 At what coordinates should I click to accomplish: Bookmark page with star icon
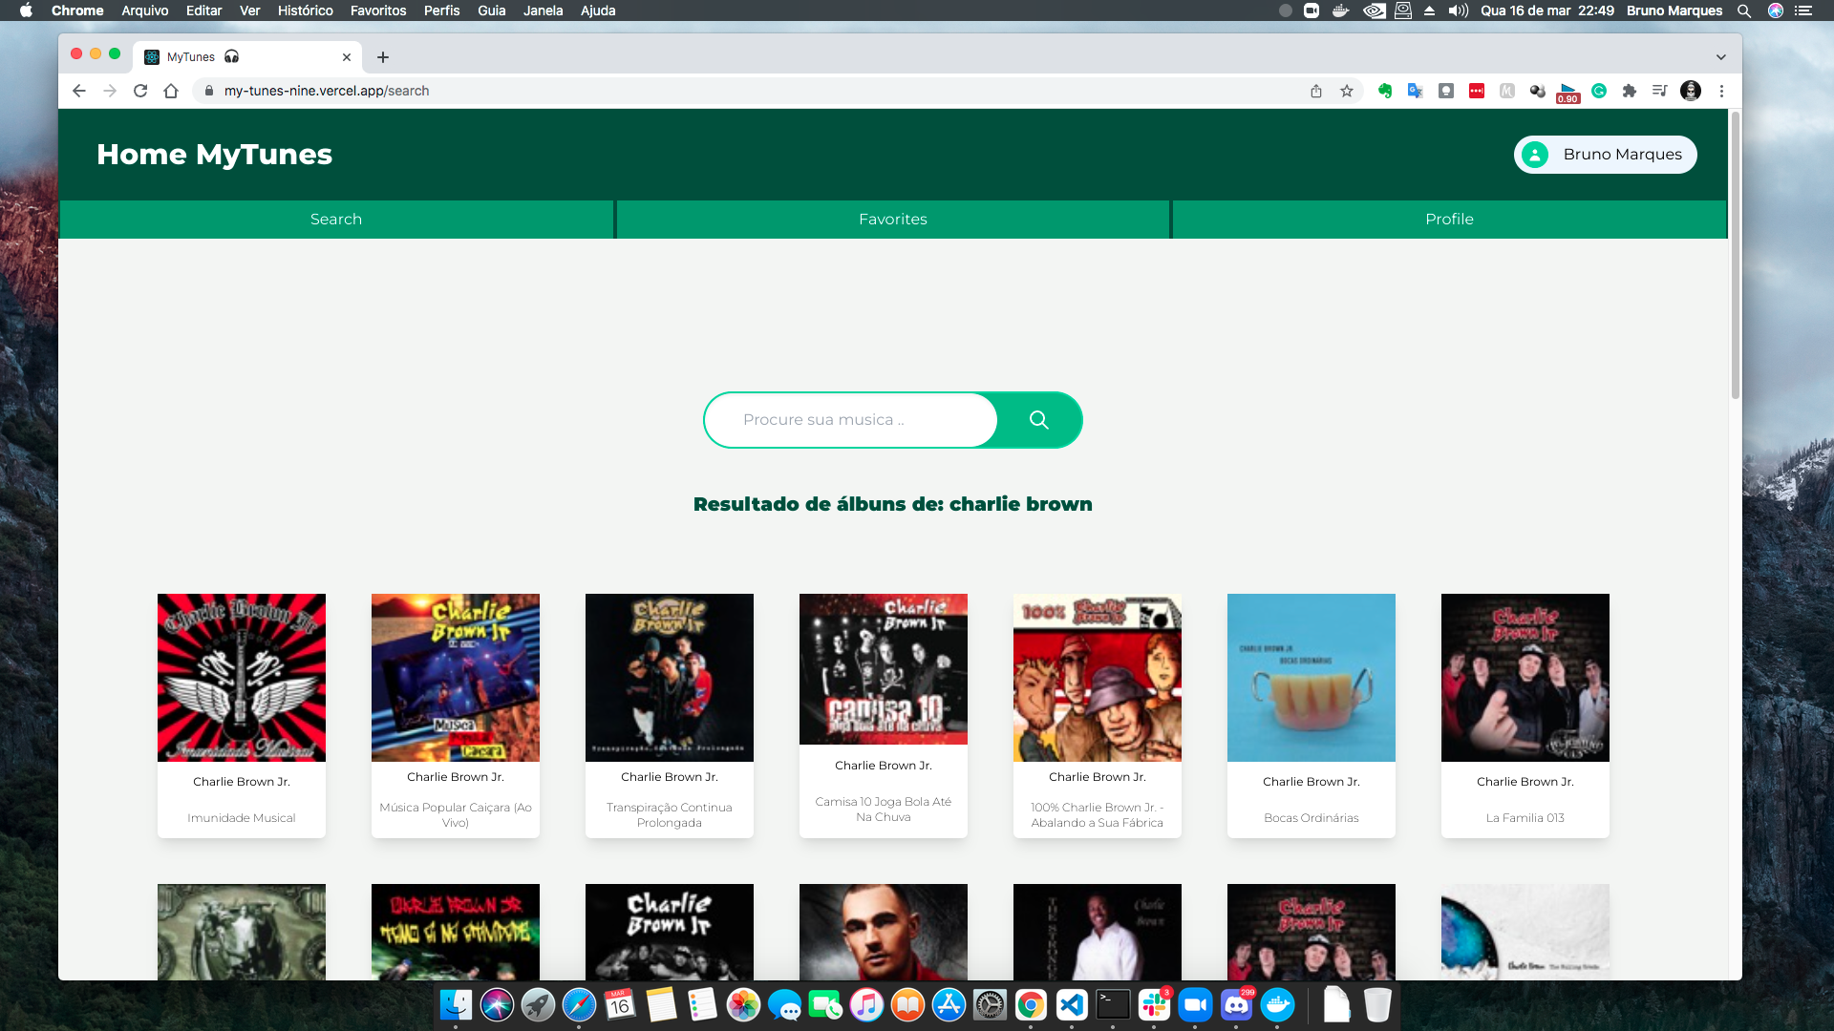coord(1347,91)
